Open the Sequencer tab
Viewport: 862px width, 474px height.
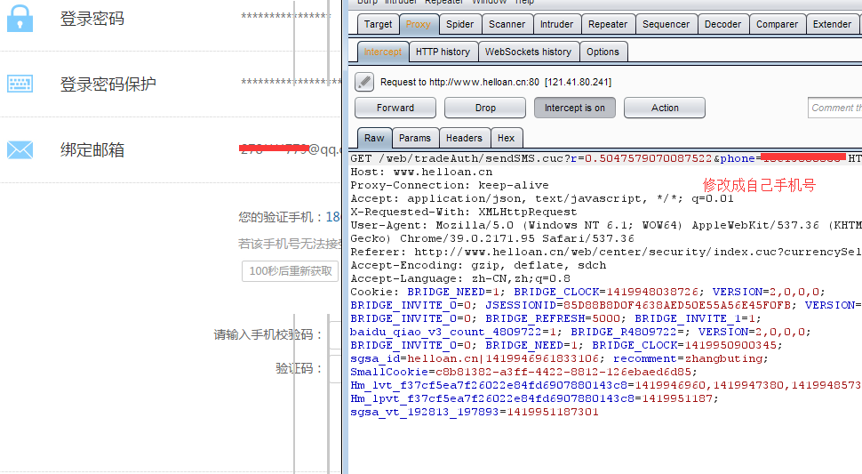[666, 24]
